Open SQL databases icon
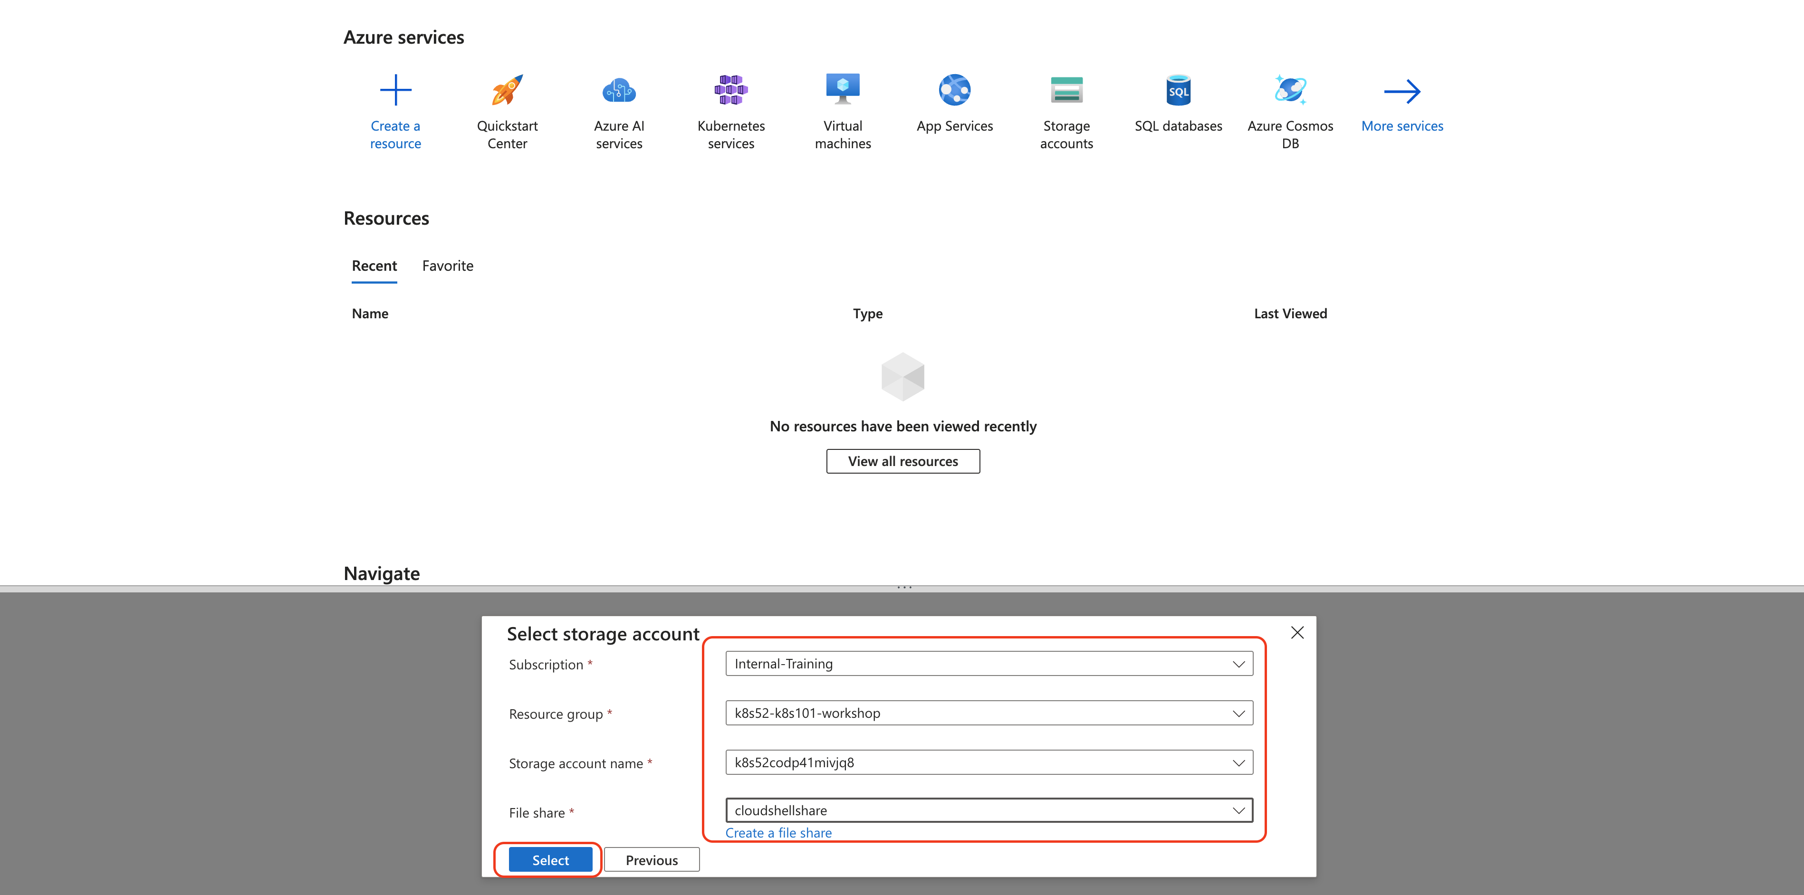1804x895 pixels. tap(1179, 90)
